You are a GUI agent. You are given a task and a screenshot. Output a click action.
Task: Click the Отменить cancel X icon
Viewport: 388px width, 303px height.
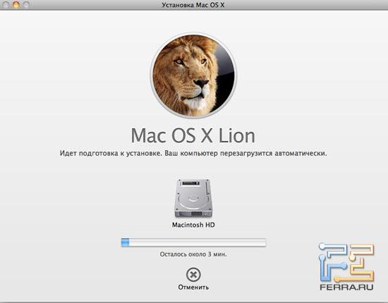[x=193, y=274]
